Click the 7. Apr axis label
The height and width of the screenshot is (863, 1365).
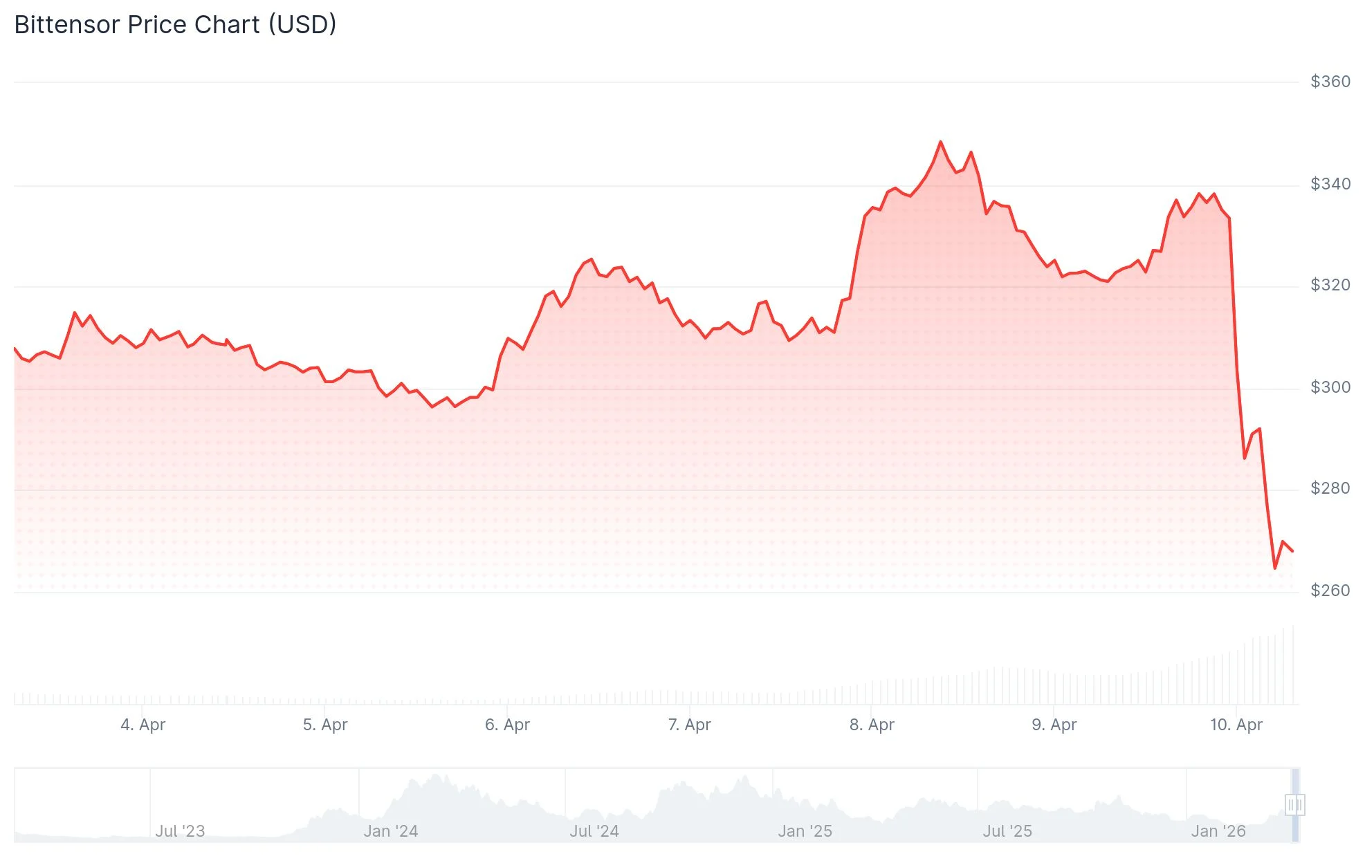(690, 725)
